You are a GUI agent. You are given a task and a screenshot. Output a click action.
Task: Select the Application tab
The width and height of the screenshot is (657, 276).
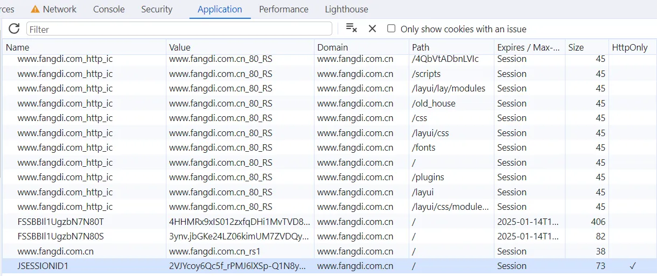(x=220, y=9)
